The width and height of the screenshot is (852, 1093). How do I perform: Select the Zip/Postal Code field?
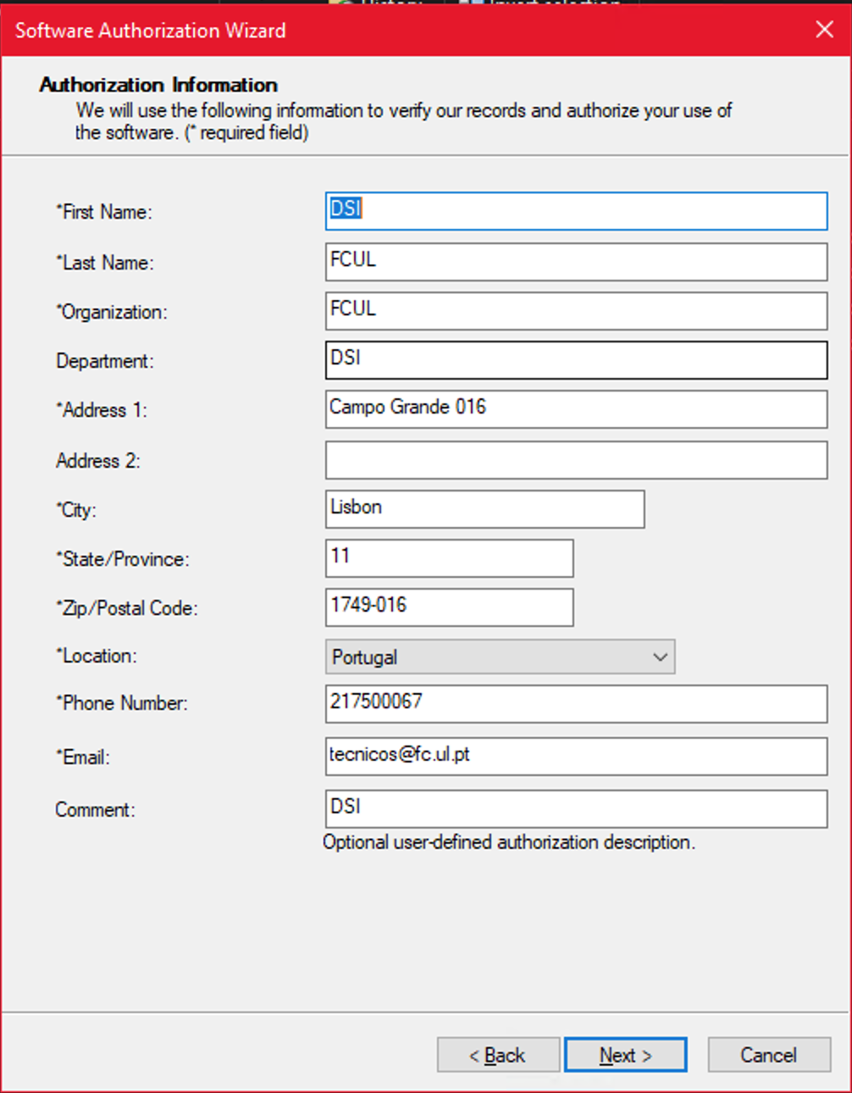click(449, 607)
